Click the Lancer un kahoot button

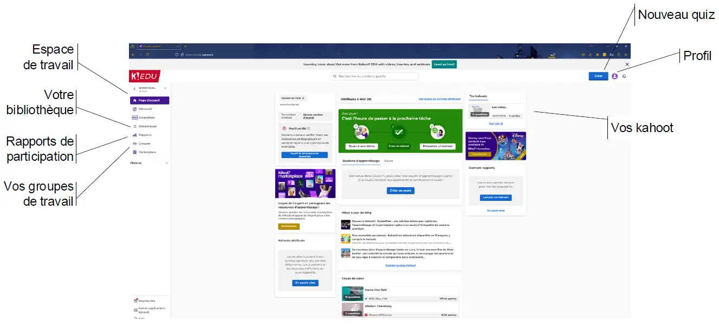pyautogui.click(x=496, y=198)
